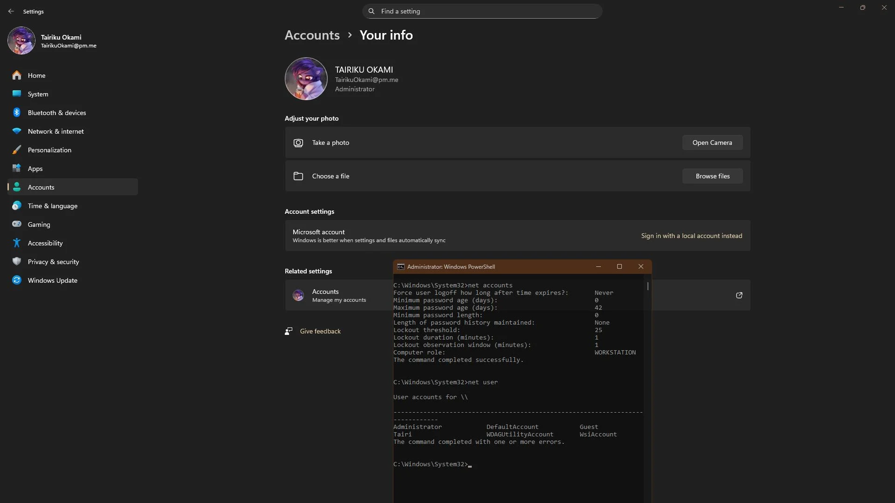Click the Browse files button

tap(712, 176)
